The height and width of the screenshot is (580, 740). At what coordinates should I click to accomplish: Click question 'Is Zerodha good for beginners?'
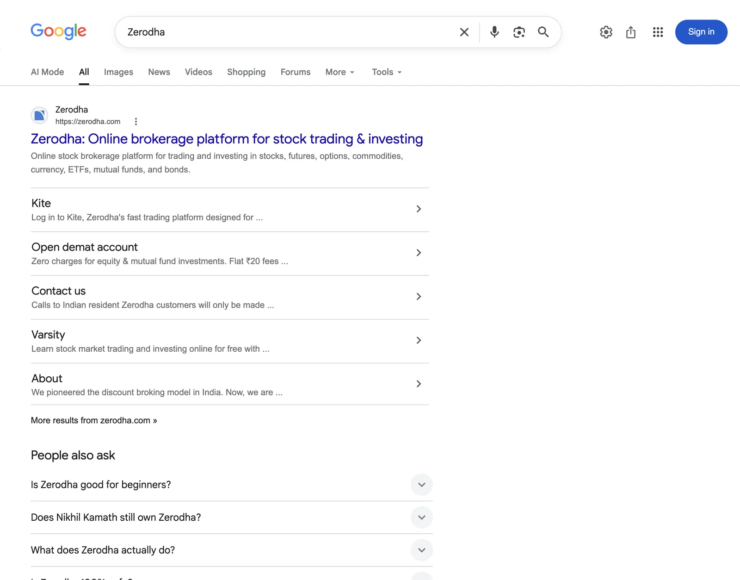pos(101,485)
